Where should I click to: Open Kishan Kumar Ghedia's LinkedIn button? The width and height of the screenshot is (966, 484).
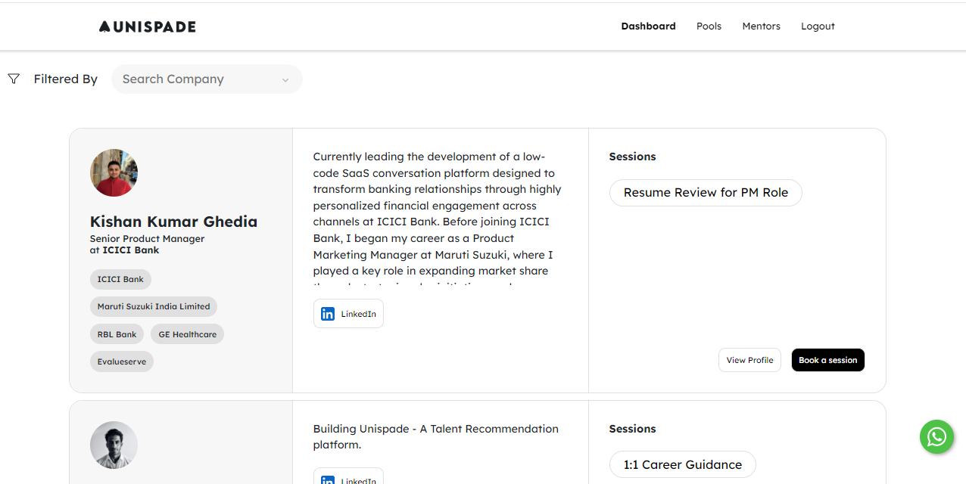pyautogui.click(x=348, y=314)
